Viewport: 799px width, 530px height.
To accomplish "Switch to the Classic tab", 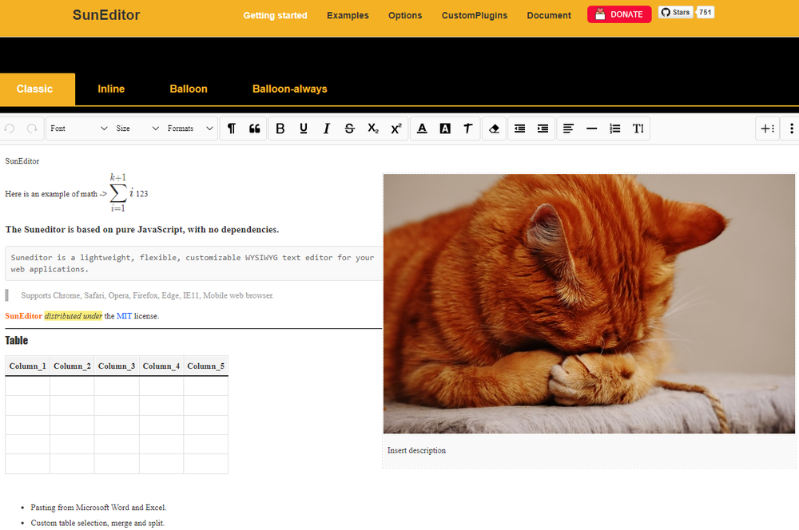I will pos(38,89).
